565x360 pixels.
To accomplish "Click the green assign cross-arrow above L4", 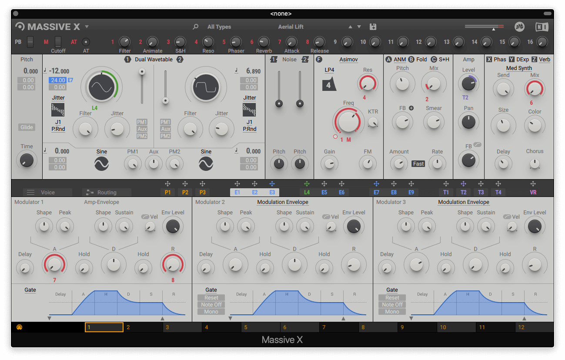I will (307, 184).
